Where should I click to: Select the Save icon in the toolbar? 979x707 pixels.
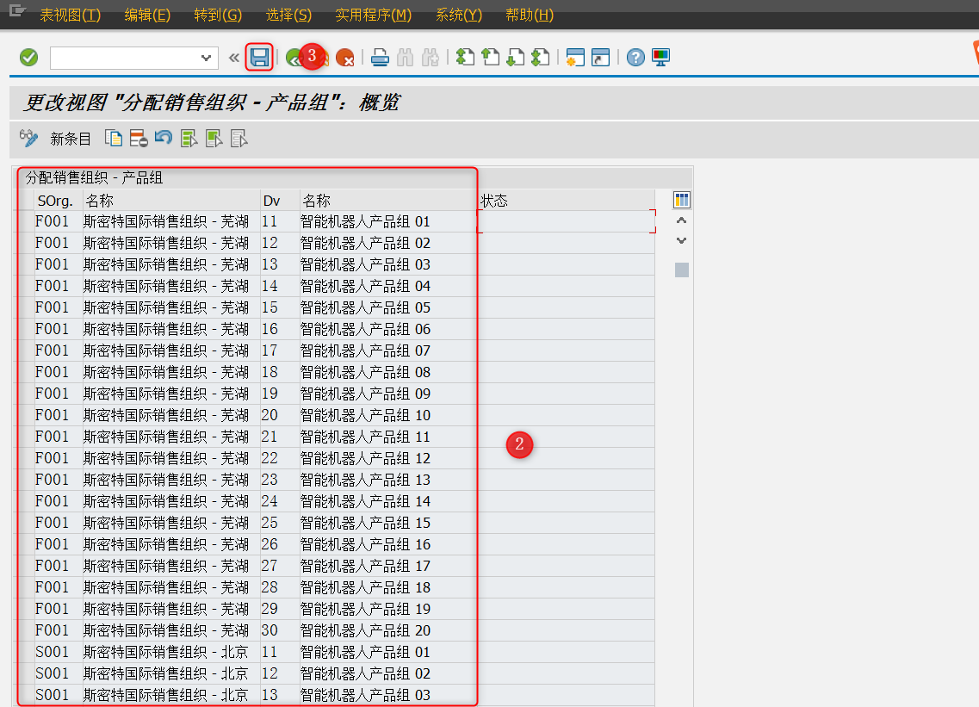click(x=259, y=57)
